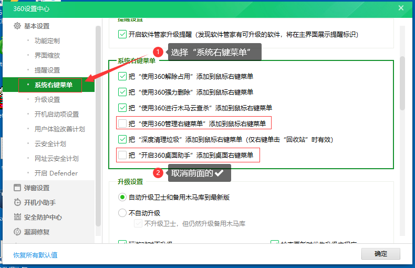The width and height of the screenshot is (415, 268).
Task: Collapse 基本设置 category
Action: coord(37,26)
